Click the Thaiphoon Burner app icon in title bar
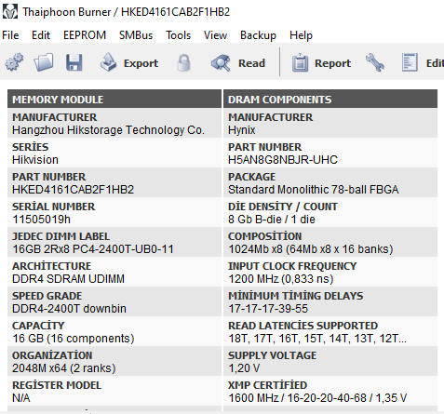This screenshot has height=414, width=444. [10, 12]
